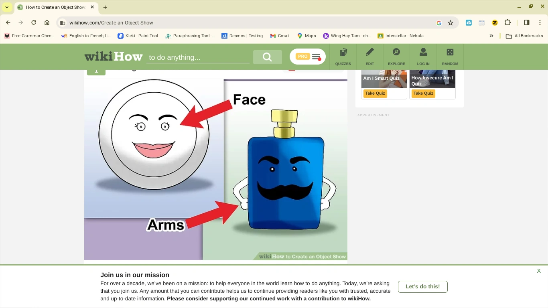548x308 pixels.
Task: Click the address bar URL
Action: (x=111, y=23)
